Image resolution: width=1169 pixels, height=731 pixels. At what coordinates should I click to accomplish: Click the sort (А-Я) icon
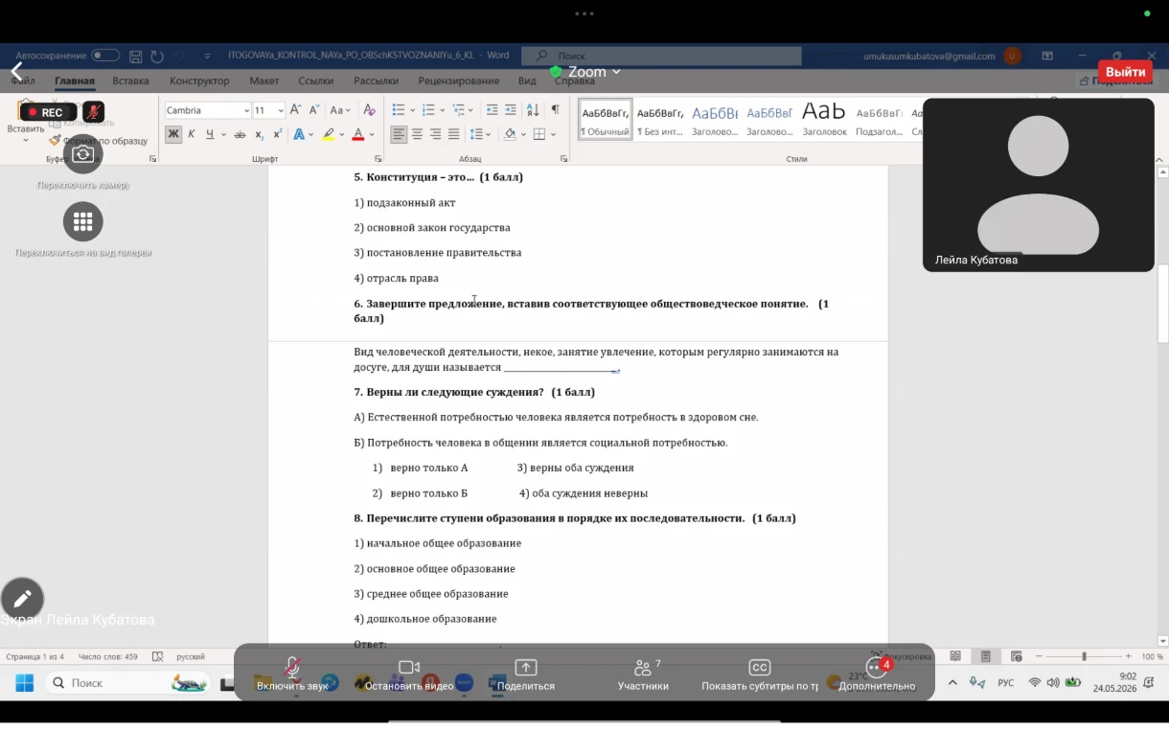[x=534, y=110]
